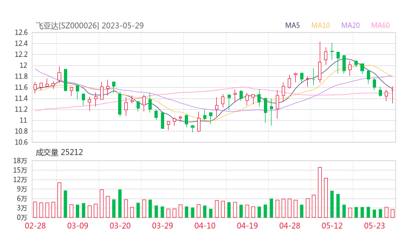Click the 11.8 price axis label

pos(21,77)
